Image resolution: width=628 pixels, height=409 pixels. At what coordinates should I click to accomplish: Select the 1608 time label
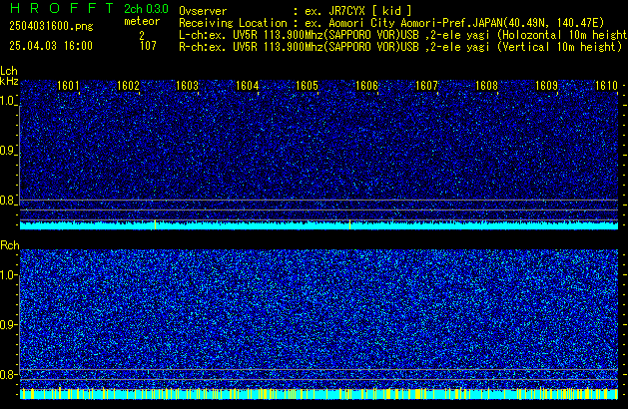[486, 86]
